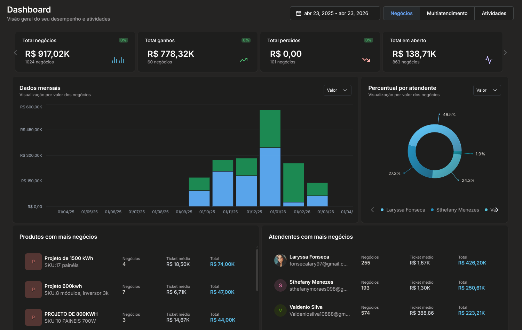Show next summary cards with the right arrow
The image size is (522, 330).
(x=505, y=53)
